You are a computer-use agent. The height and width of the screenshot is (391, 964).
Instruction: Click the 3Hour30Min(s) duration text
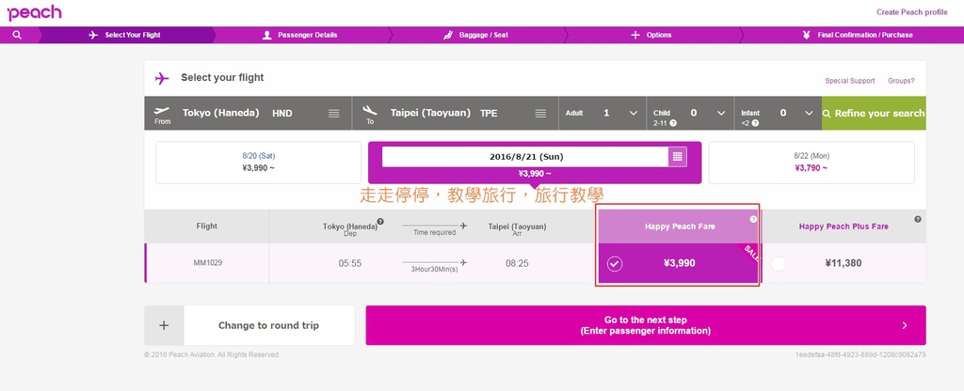pos(434,270)
